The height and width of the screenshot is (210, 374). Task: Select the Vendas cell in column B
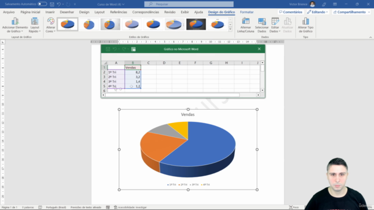tap(133, 68)
